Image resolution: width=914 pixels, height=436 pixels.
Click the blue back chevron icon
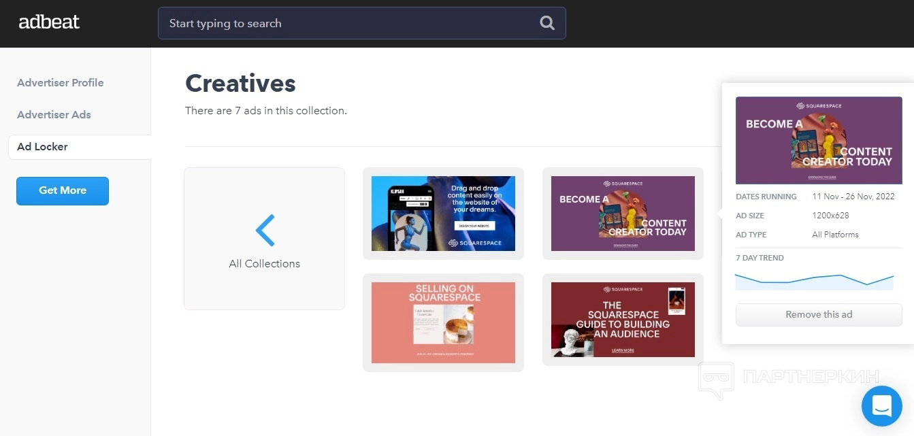(265, 230)
